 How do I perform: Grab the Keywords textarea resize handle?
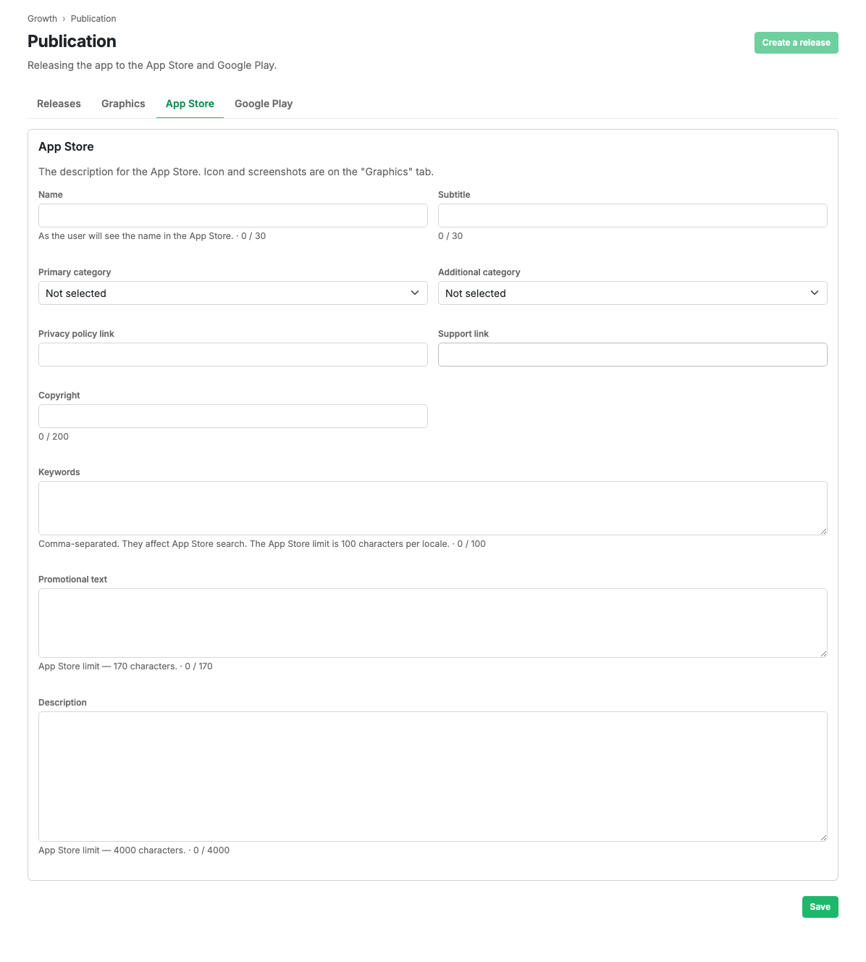point(823,531)
